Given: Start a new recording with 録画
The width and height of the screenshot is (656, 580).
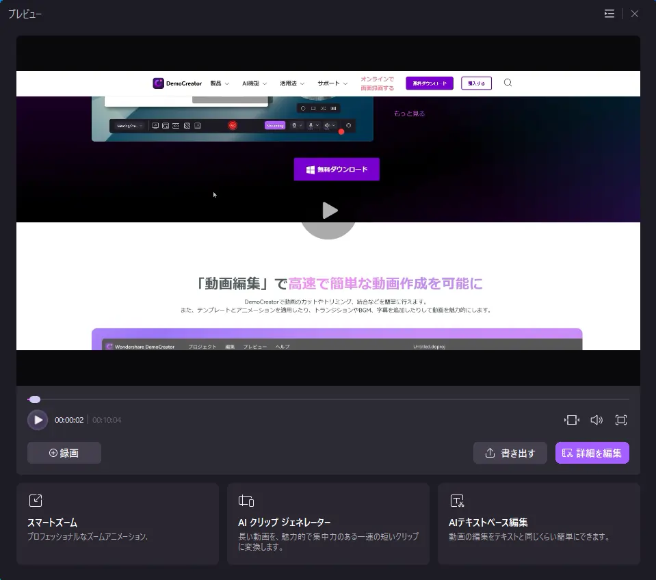Looking at the screenshot, I should tap(64, 453).
